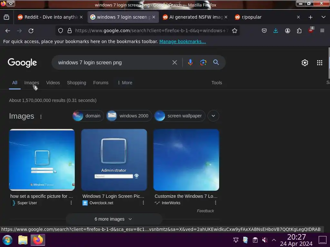
Task: Reload the page with the refresh icon
Action: (31, 31)
